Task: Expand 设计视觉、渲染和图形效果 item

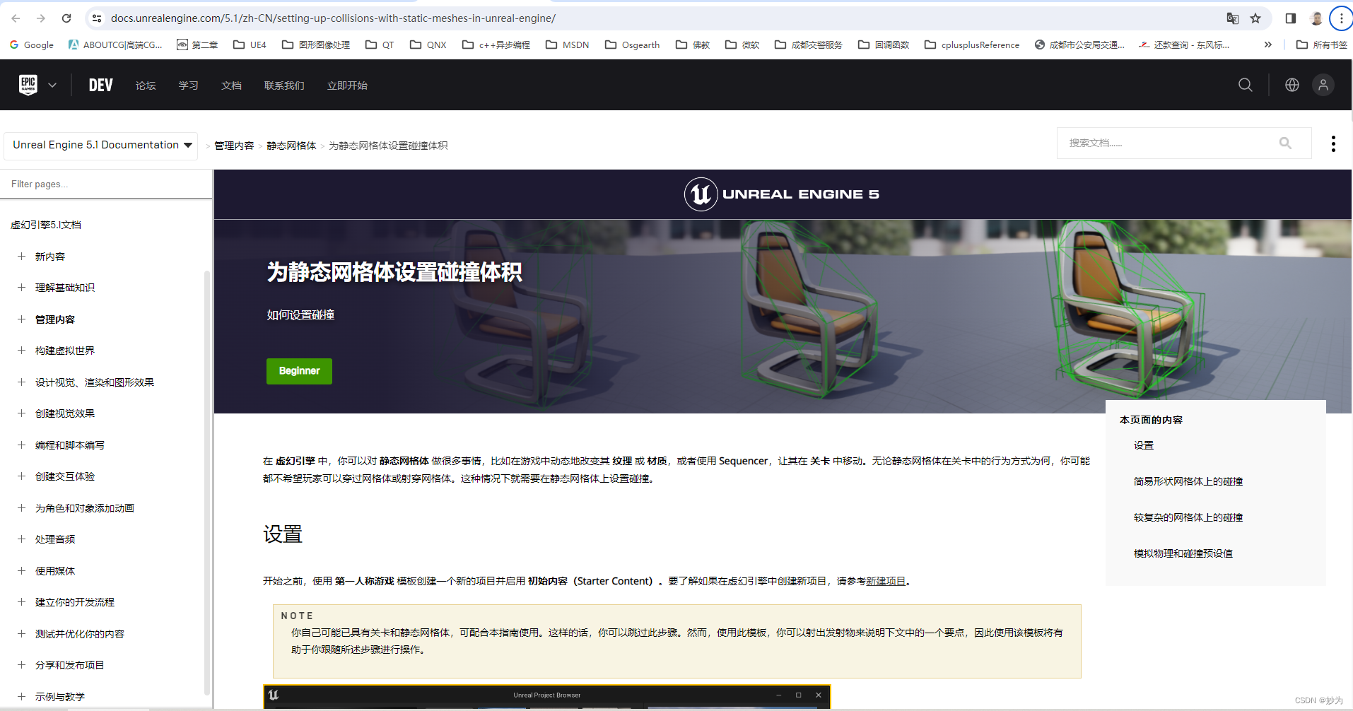Action: click(x=21, y=382)
